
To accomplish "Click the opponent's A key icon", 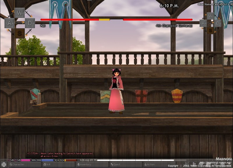I will pos(203,23).
